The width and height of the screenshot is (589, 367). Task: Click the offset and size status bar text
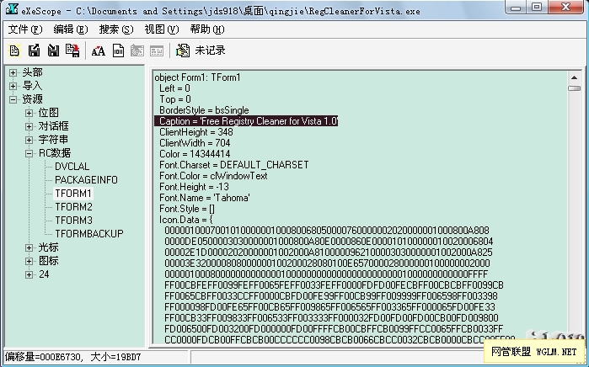click(x=72, y=357)
